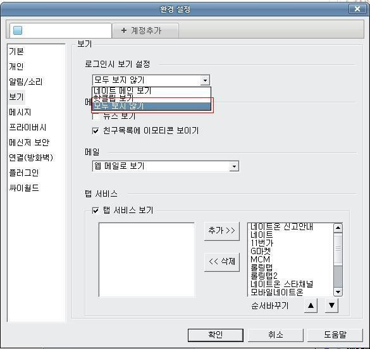The image size is (370, 349).
Task: Click the 추가 >> button
Action: point(221,231)
